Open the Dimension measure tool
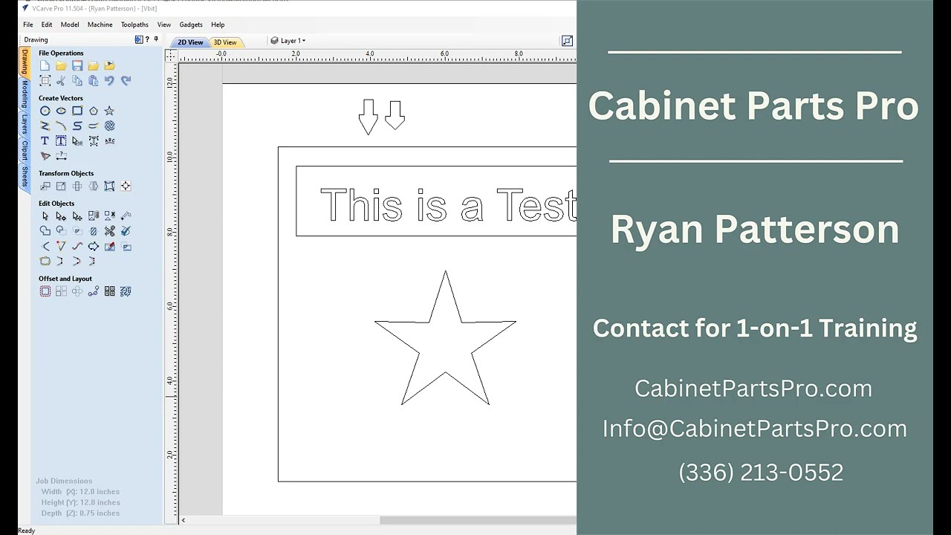The width and height of the screenshot is (951, 535). tap(61, 156)
